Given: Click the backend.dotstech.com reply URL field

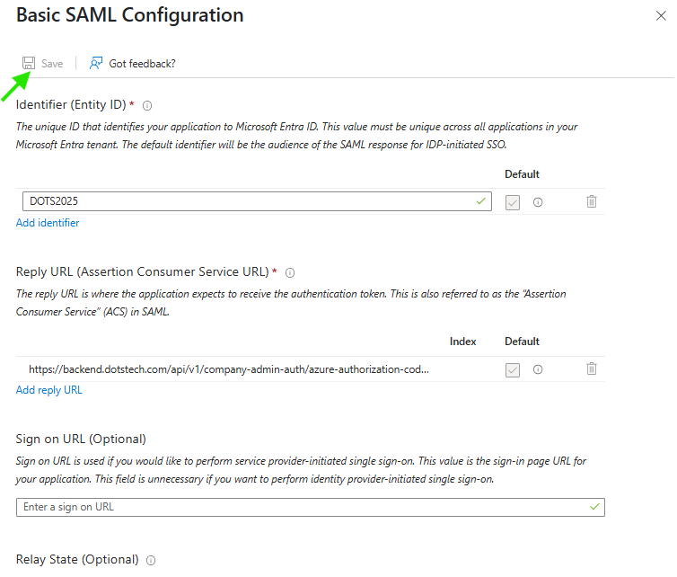Looking at the screenshot, I should pos(229,368).
